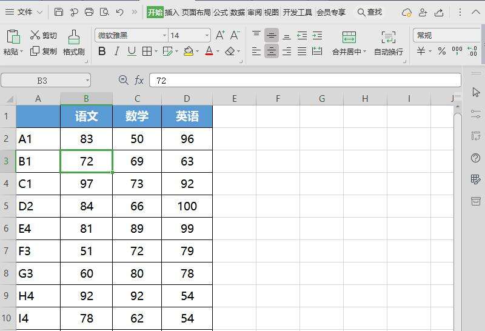Screen dimensions: 485x331
Task: Open cell borders icon
Action: click(147, 51)
